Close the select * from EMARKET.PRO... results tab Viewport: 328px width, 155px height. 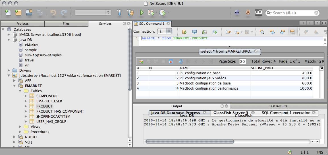(256, 51)
